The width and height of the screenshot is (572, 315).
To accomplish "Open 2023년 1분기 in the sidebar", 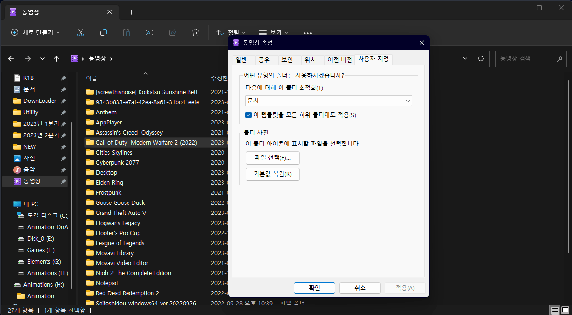I will pyautogui.click(x=35, y=124).
